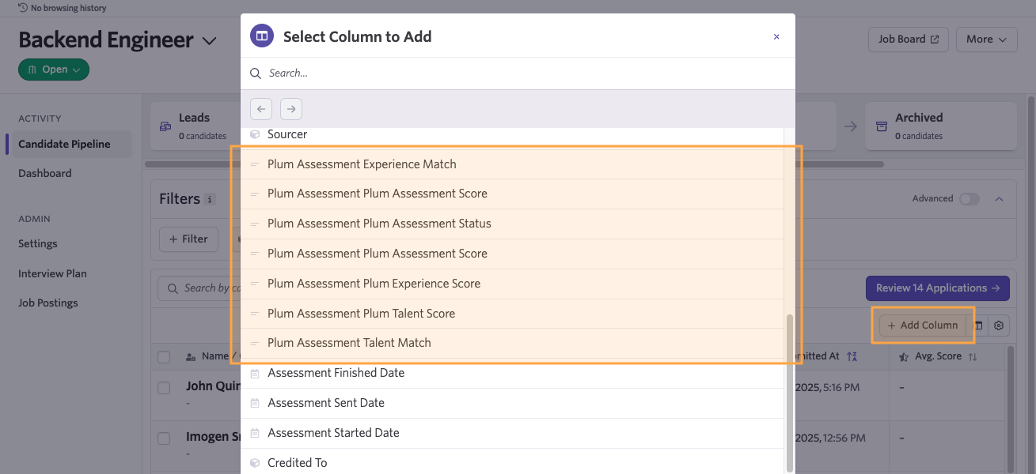Go to Interview Plan in the sidebar

pos(51,273)
